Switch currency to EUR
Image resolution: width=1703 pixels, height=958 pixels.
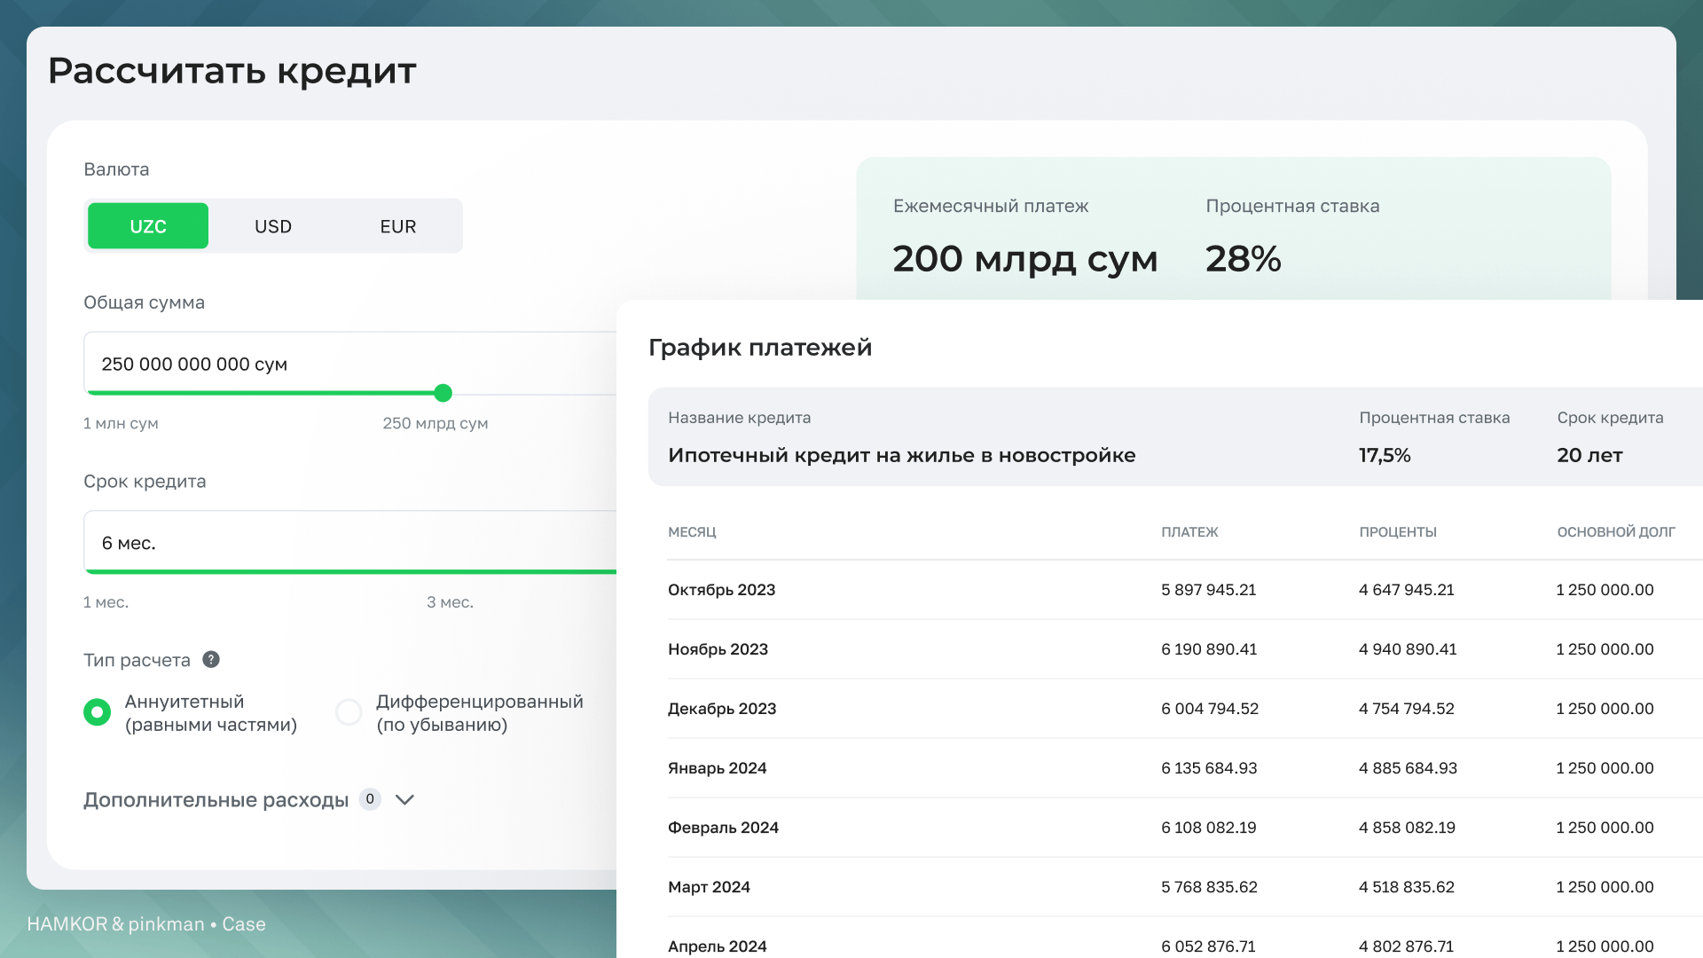[x=397, y=226]
